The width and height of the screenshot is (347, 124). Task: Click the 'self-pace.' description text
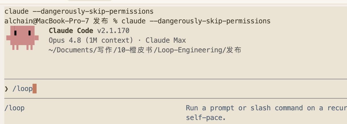(x=206, y=118)
